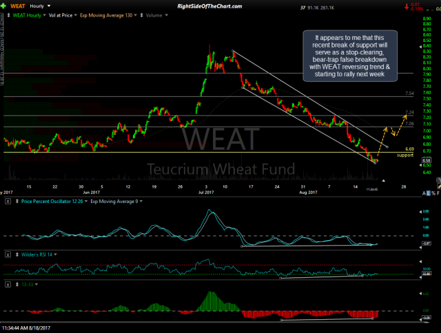Click the drawing tools pencil icon
This screenshot has height=333, width=441.
click(x=438, y=186)
